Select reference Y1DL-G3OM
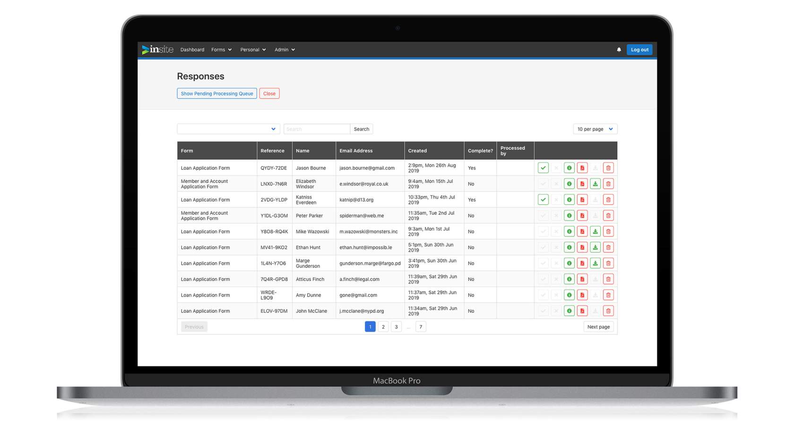The height and width of the screenshot is (435, 794). [274, 215]
